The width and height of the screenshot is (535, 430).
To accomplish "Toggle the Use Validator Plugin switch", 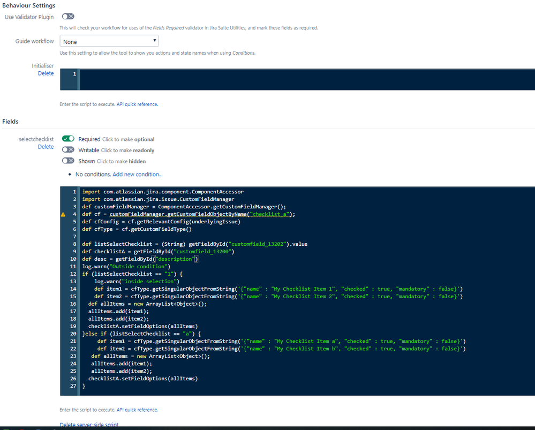I will (x=68, y=17).
